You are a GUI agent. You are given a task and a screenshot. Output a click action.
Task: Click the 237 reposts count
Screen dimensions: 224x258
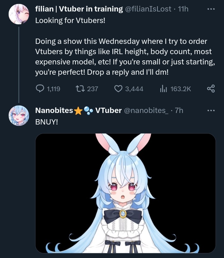[93, 89]
